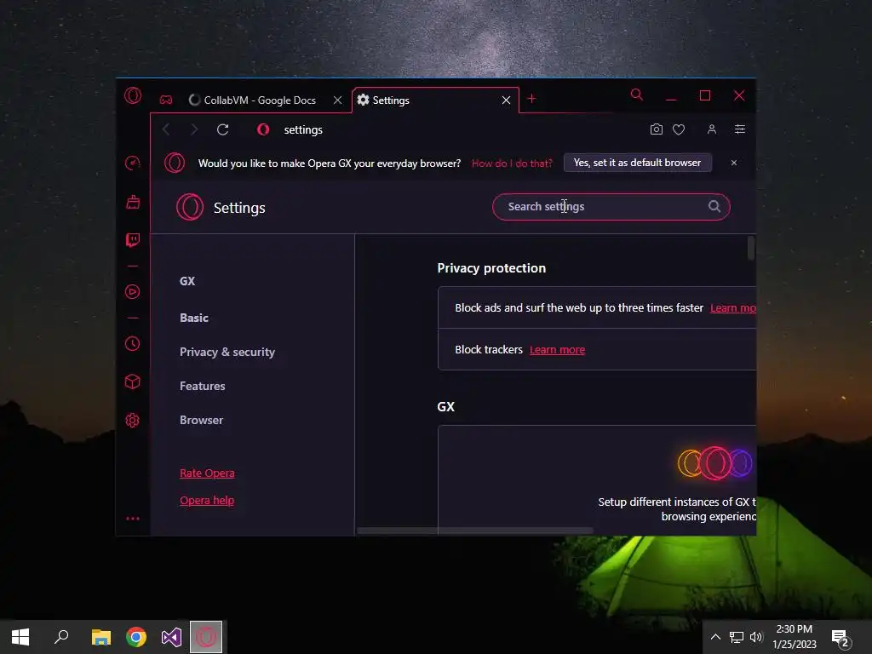Open Learn more link for Block ads
The image size is (872, 654).
(x=733, y=308)
